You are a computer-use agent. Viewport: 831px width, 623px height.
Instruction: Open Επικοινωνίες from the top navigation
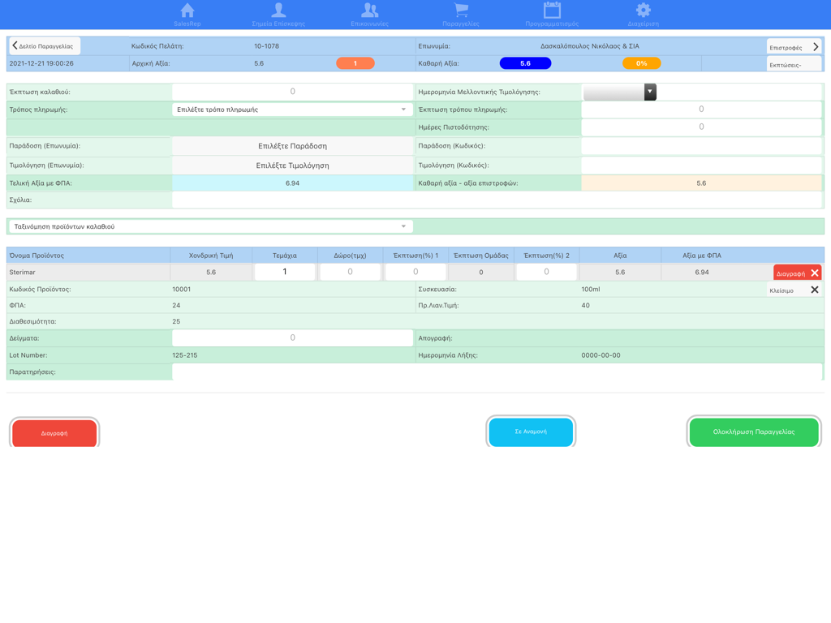pos(369,13)
